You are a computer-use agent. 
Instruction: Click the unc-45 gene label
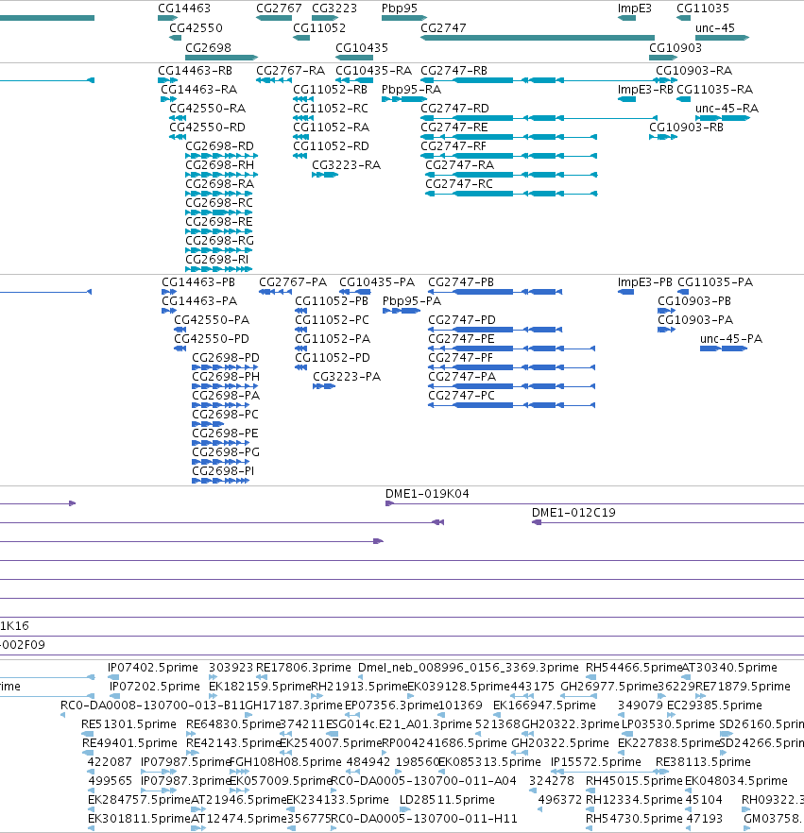715,28
